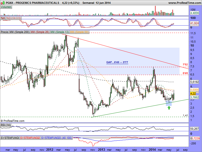The image size is (202, 152).
Task: Click the orange 4,6866 value tag
Action: tap(194, 90)
